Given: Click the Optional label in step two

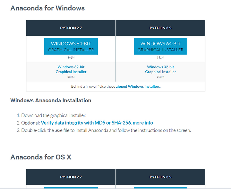Looking at the screenshot, I should tap(31, 123).
